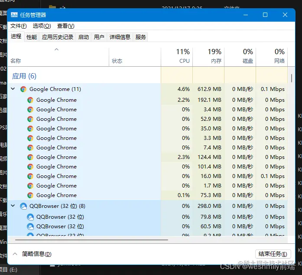Click the vertical scrollbar thumb in process list
This screenshot has height=275, width=302.
(x=292, y=78)
